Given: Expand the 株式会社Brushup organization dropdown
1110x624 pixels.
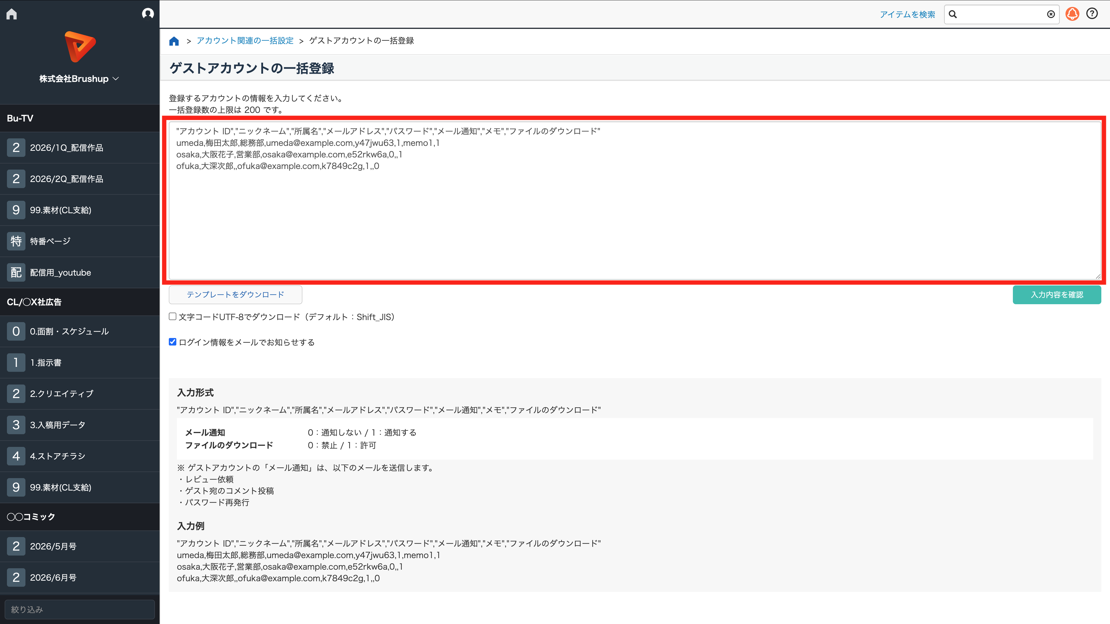Looking at the screenshot, I should (79, 79).
